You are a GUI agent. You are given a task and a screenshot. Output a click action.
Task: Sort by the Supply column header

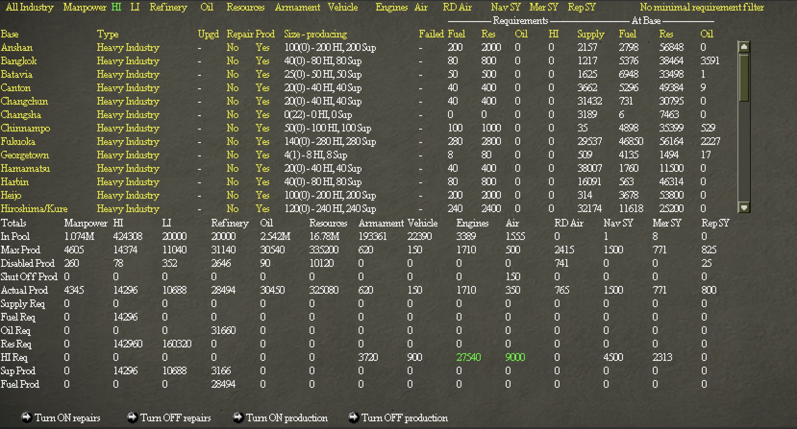(x=591, y=34)
